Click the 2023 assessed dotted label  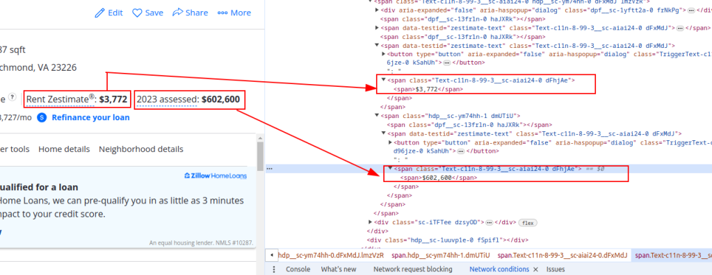click(168, 99)
